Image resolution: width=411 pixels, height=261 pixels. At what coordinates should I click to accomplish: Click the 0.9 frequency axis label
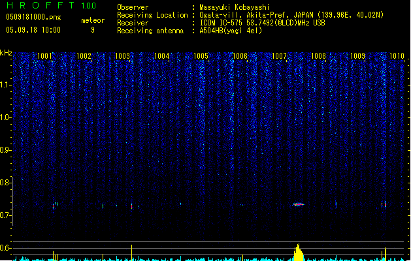[x=6, y=150]
